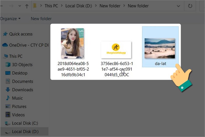Viewport: 205px width, 137px height.
Task: Expand chevron after Local Disk (D:) breadcrumb
Action: pyautogui.click(x=96, y=6)
